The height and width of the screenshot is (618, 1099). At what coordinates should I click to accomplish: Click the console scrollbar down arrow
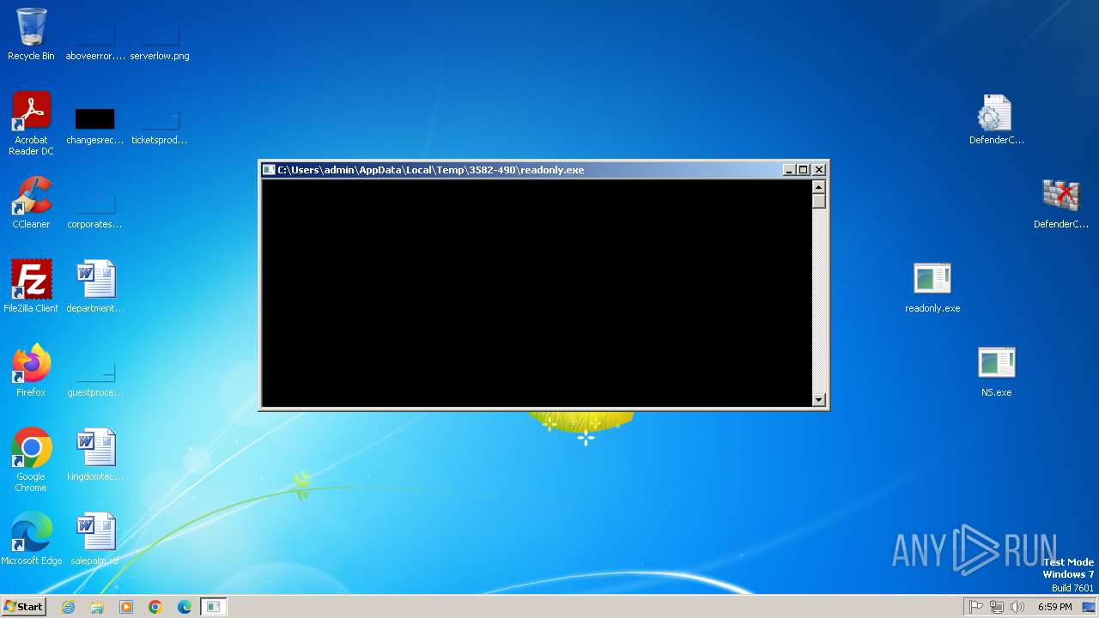(818, 399)
